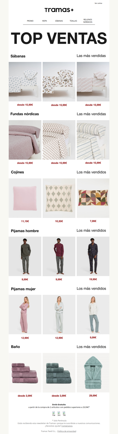
Task: Select the hooded green bathrobe image
Action: [93, 372]
